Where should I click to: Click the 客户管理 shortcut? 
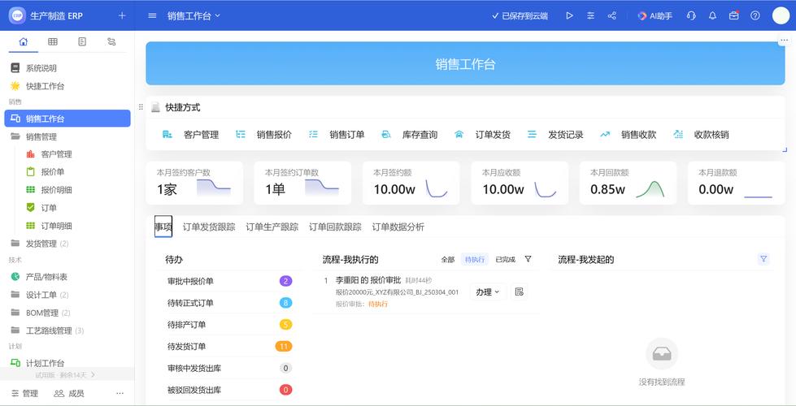[190, 135]
